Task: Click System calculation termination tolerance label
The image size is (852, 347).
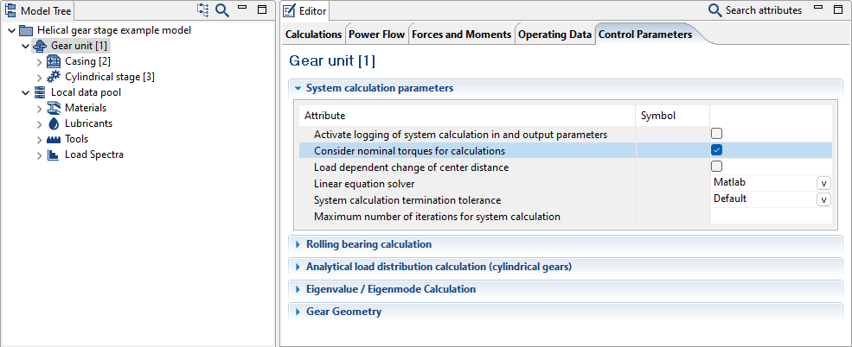Action: 407,200
